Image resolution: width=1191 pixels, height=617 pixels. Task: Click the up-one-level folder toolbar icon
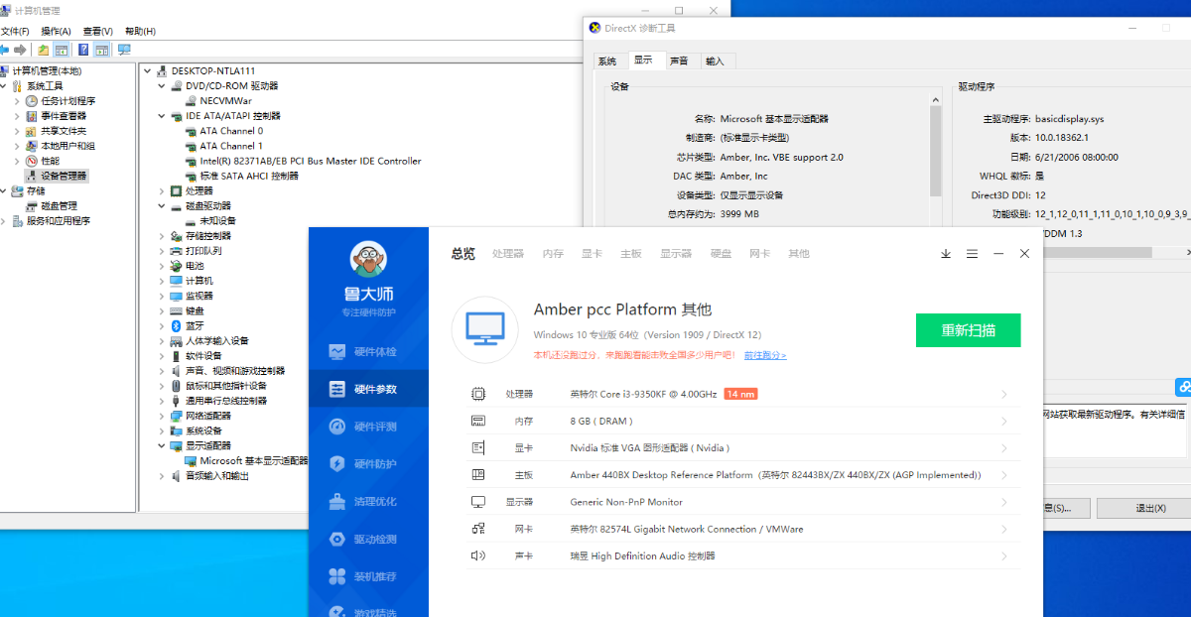(43, 50)
